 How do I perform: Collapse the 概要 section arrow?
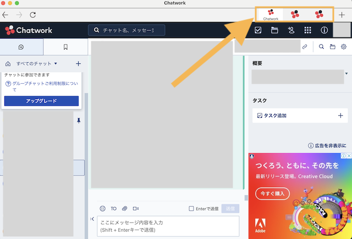(346, 74)
